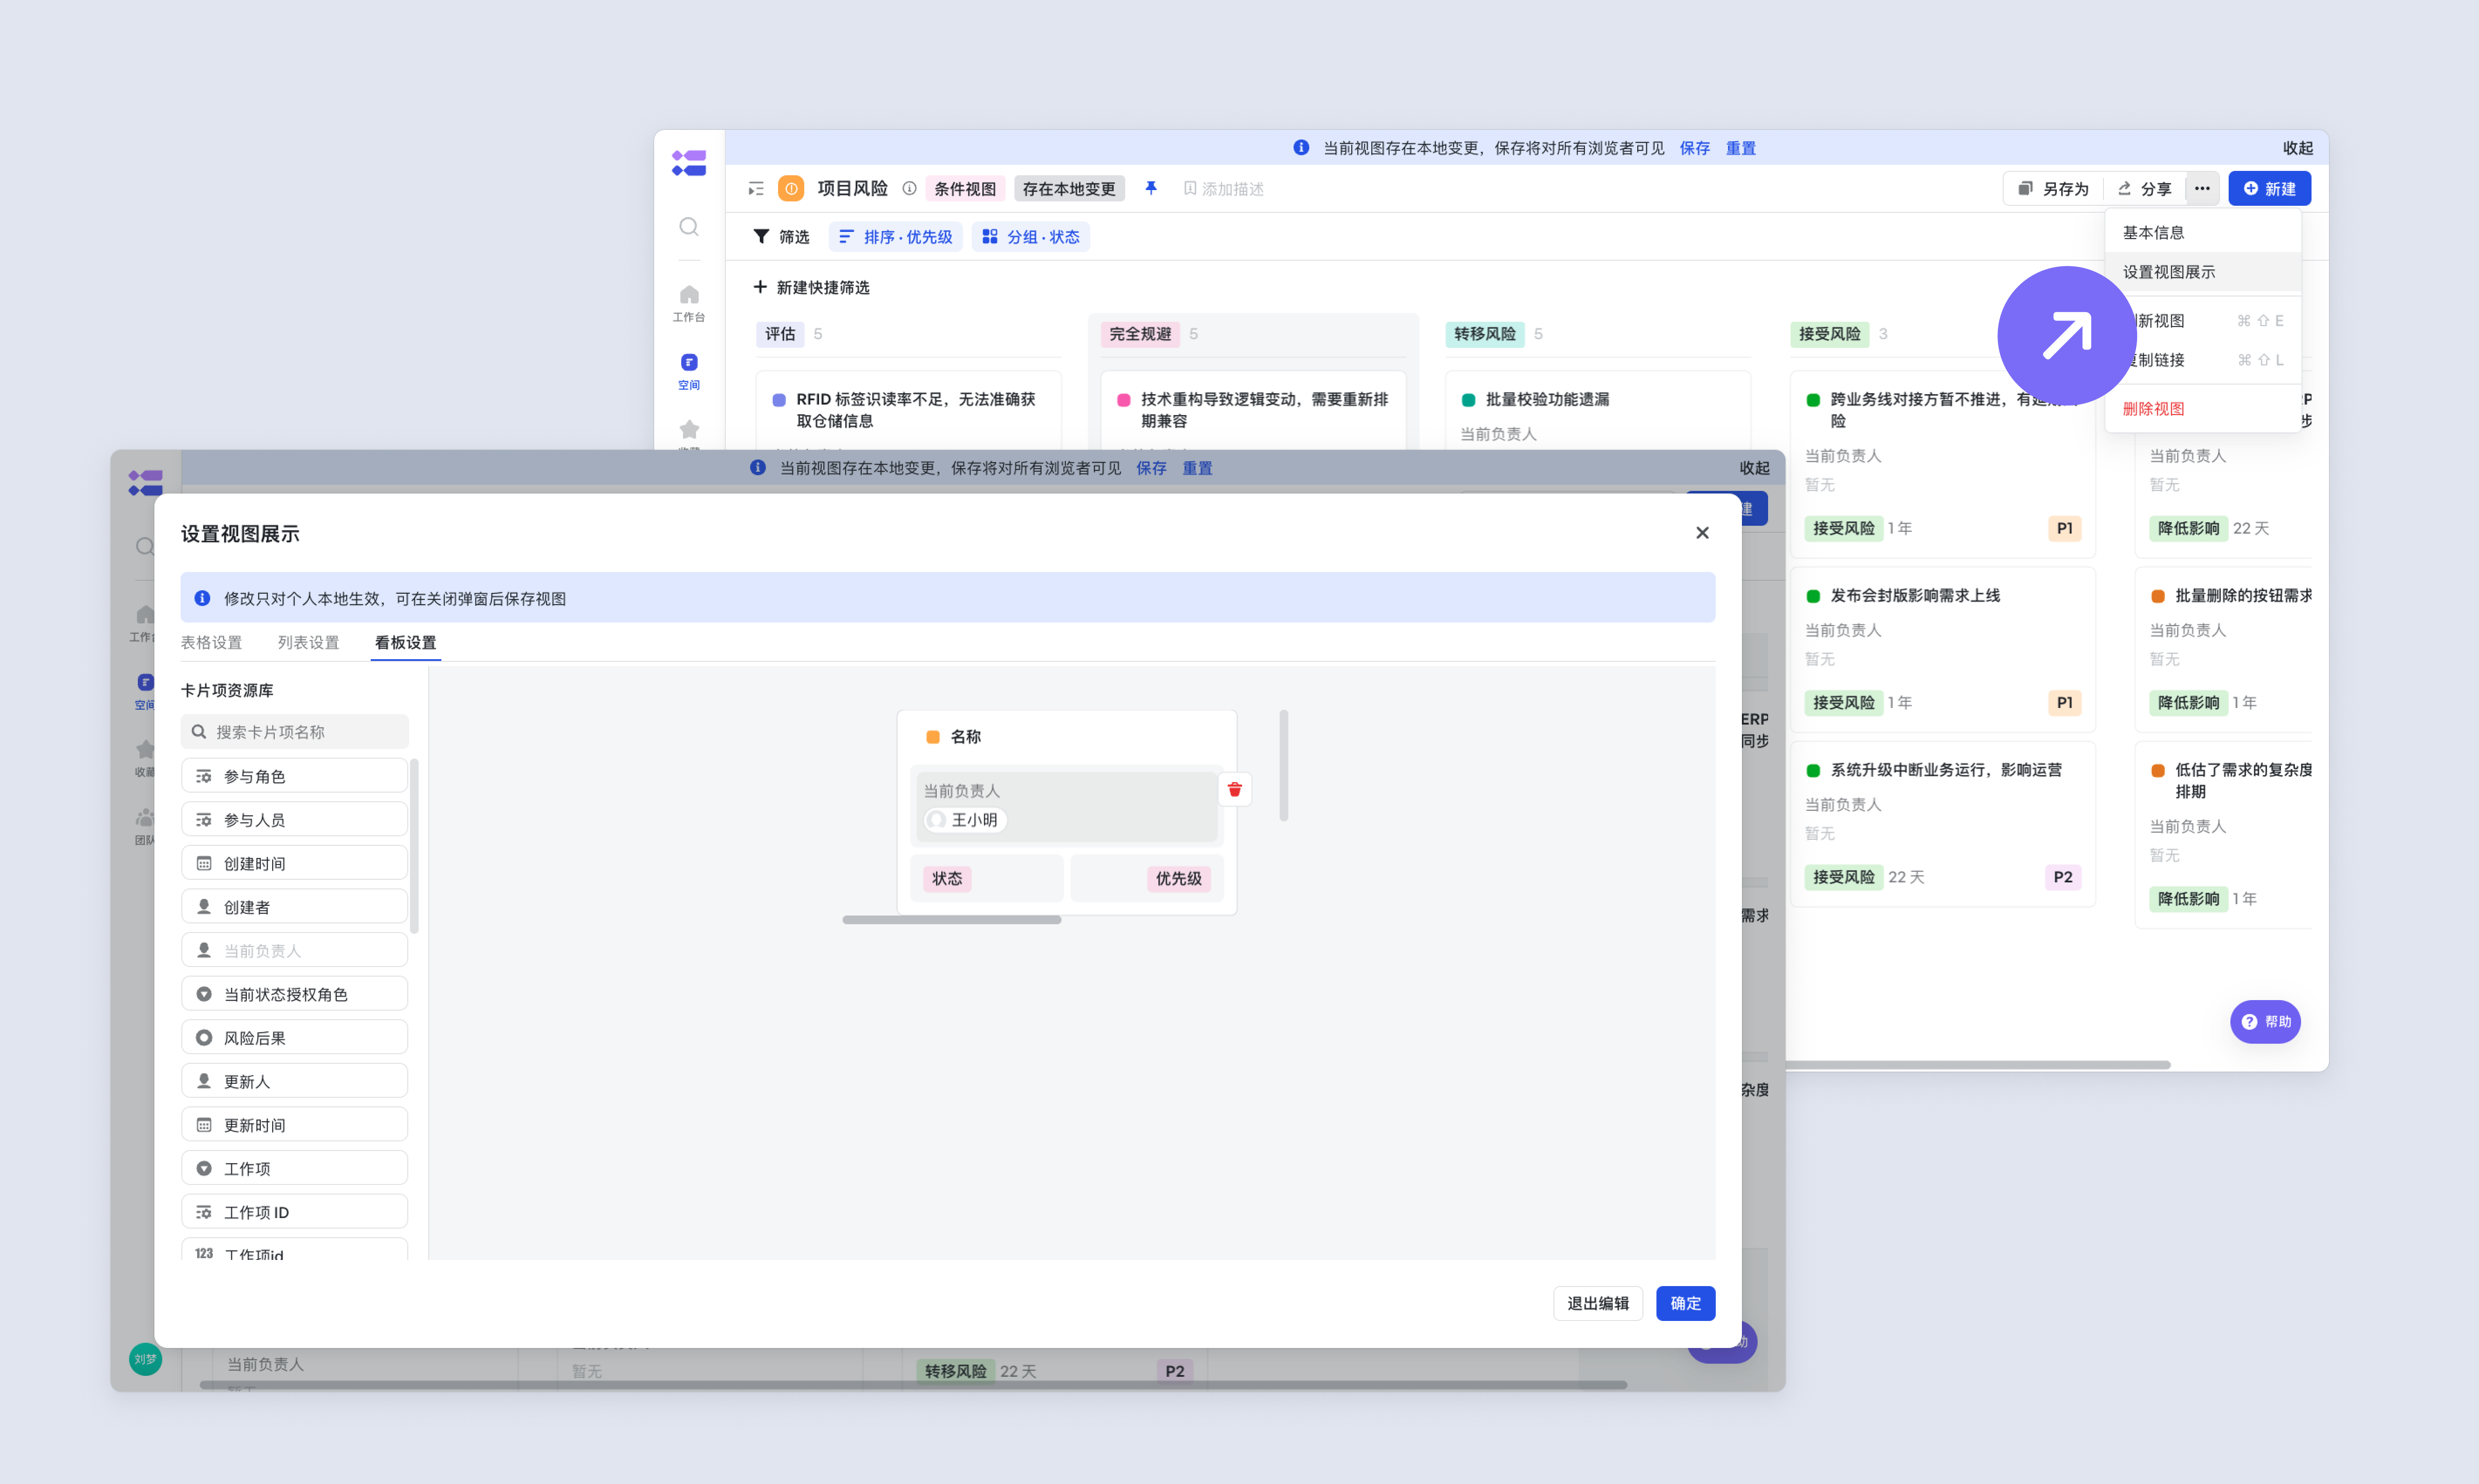Click the 优先级 tag in card preview
This screenshot has width=2479, height=1484.
pos(1178,878)
